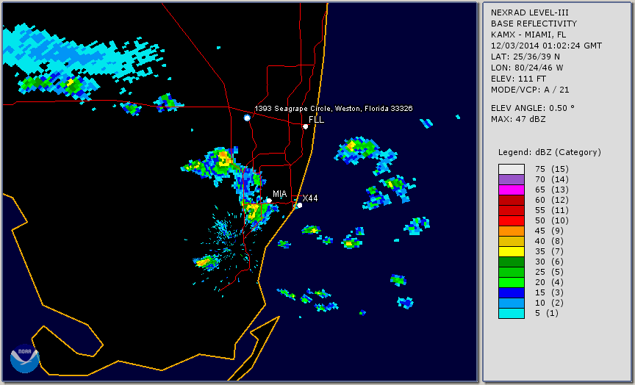
Task: Click the 'MAX: 47 dBZ' text
Action: coord(518,119)
